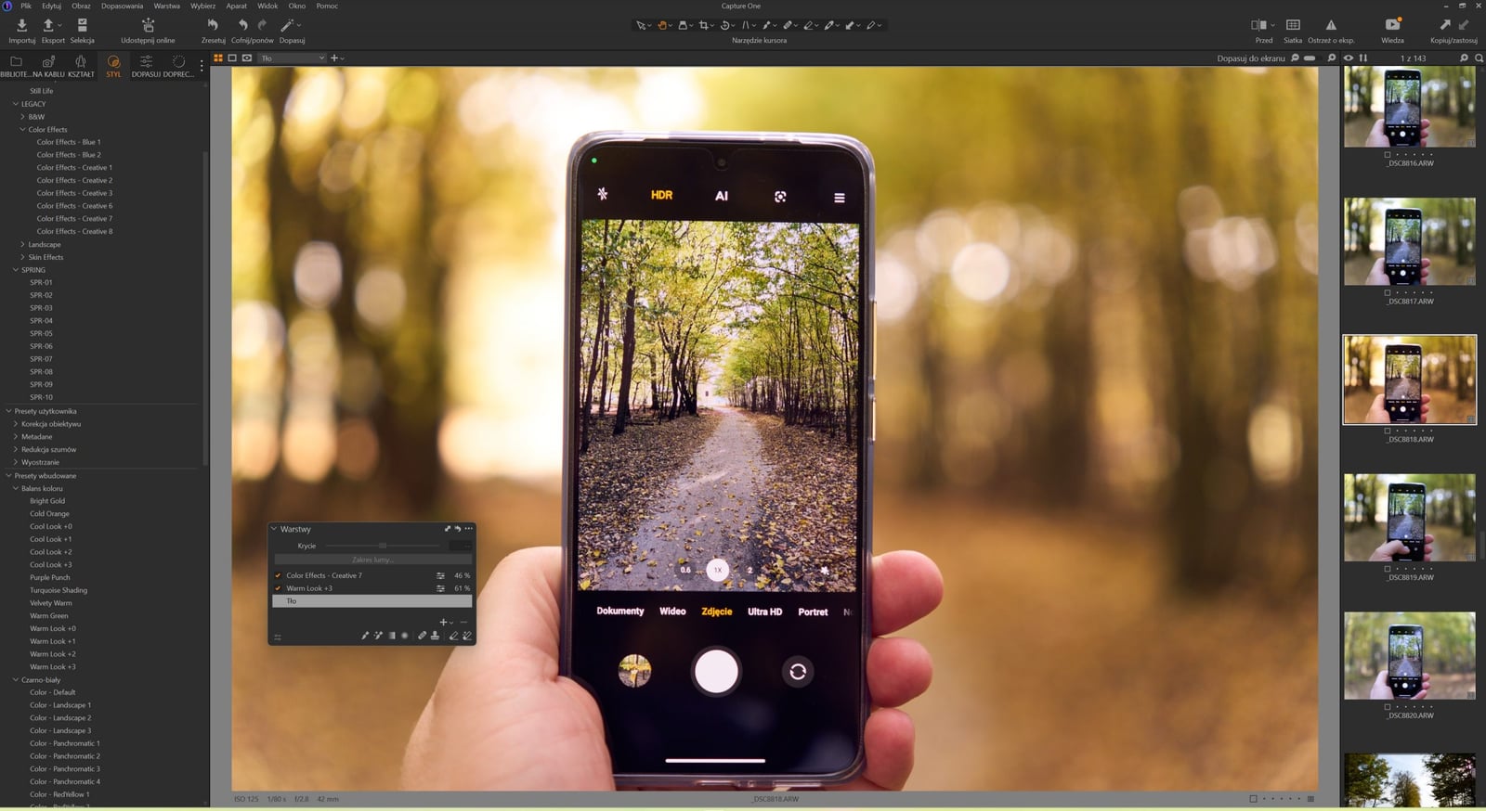Toggle checkbox under _DSC8819.ARW thumbnail
This screenshot has height=811, width=1486.
[1388, 569]
